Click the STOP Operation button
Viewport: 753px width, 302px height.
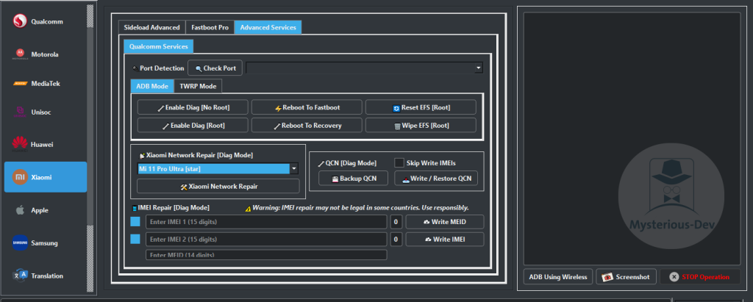pos(700,277)
